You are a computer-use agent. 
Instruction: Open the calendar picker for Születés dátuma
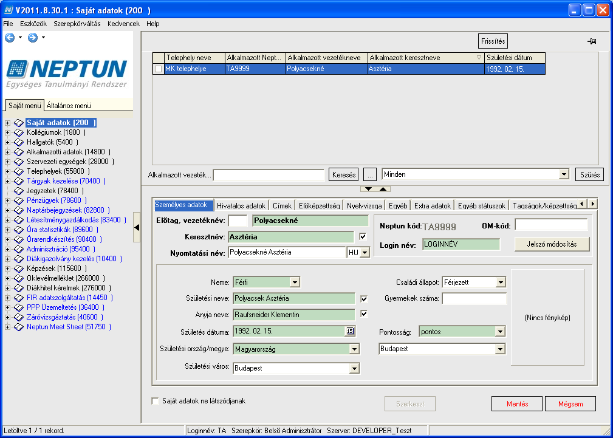(x=349, y=331)
